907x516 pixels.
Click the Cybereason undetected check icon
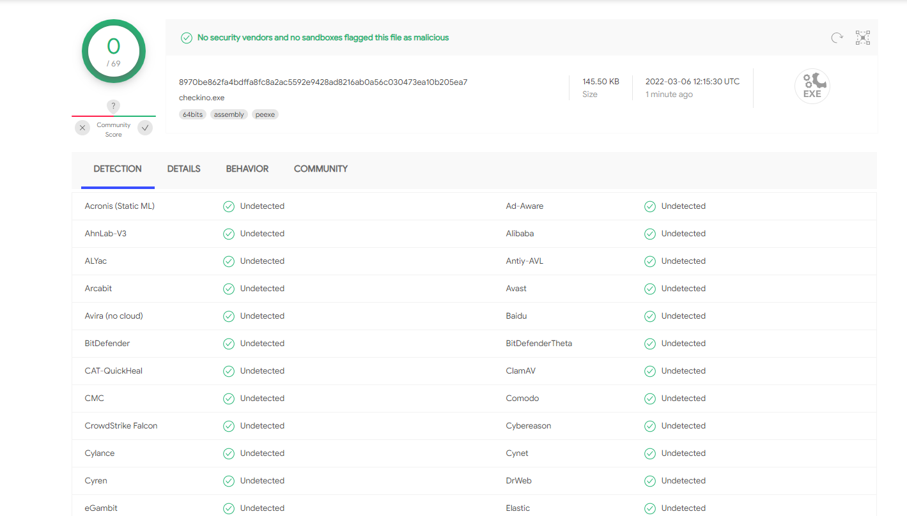tap(650, 426)
